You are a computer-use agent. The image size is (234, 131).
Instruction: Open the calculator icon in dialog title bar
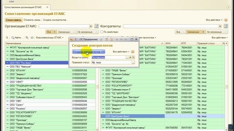pyautogui.click(x=107, y=39)
